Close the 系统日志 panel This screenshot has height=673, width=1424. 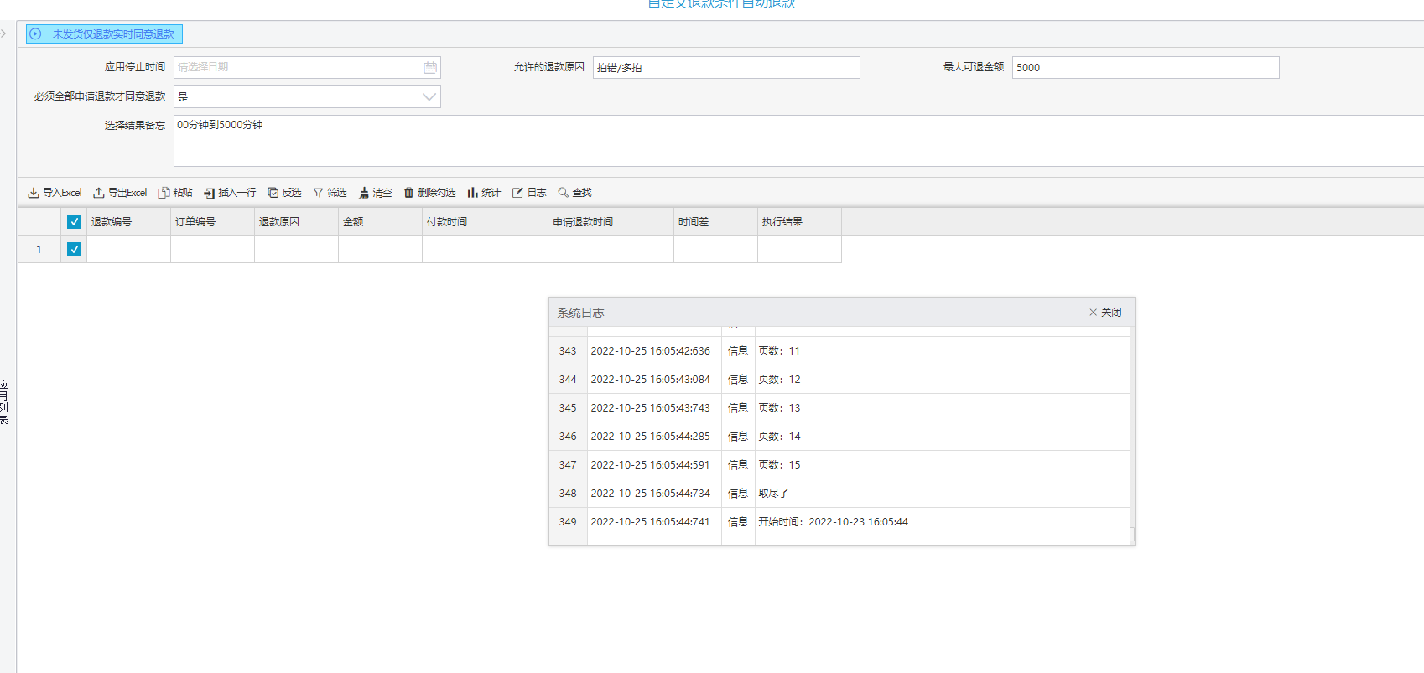point(1105,313)
